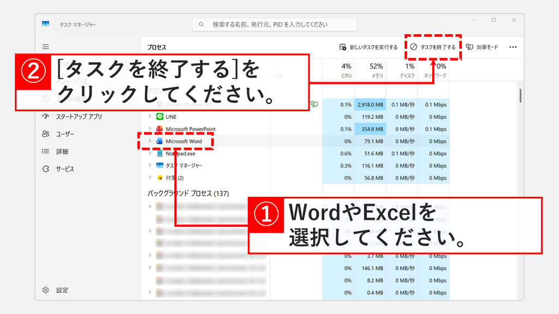Click the タスク マネージャー process icon
The width and height of the screenshot is (559, 314).
click(x=160, y=166)
